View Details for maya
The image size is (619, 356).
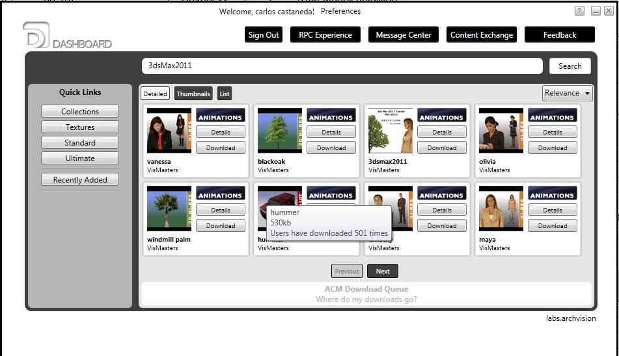(x=552, y=210)
